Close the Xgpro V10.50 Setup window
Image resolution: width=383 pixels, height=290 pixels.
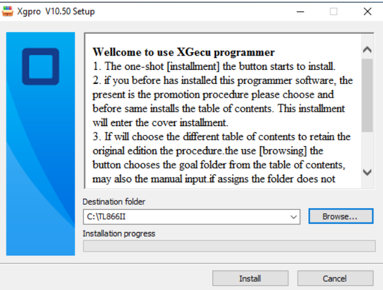[368, 11]
